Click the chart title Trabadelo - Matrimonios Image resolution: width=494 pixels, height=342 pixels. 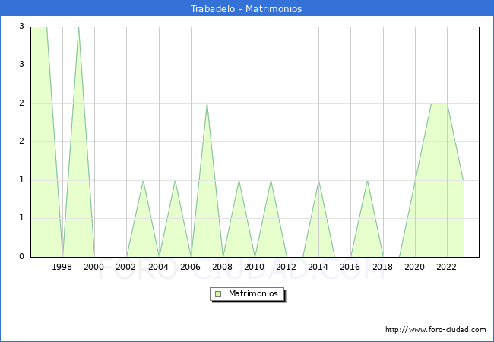pyautogui.click(x=246, y=9)
